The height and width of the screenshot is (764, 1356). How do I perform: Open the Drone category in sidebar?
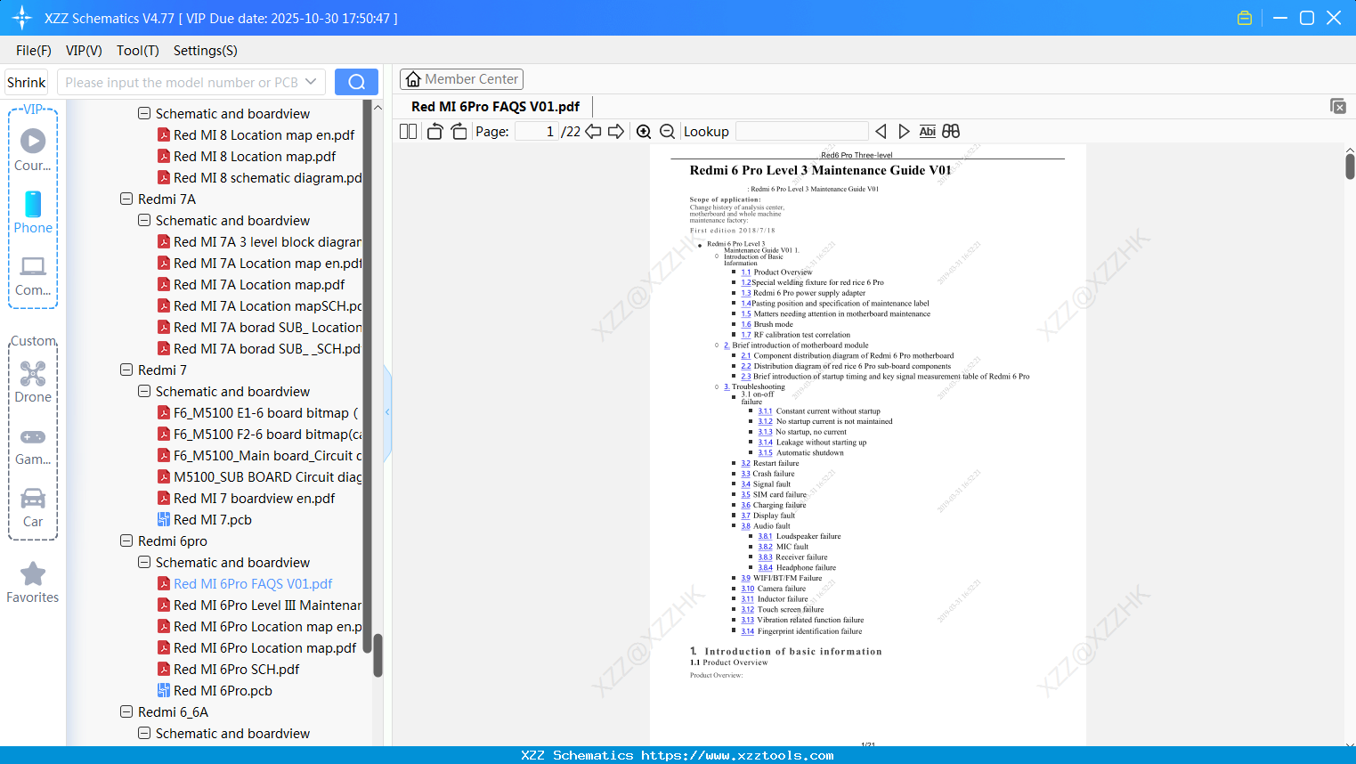pos(33,382)
